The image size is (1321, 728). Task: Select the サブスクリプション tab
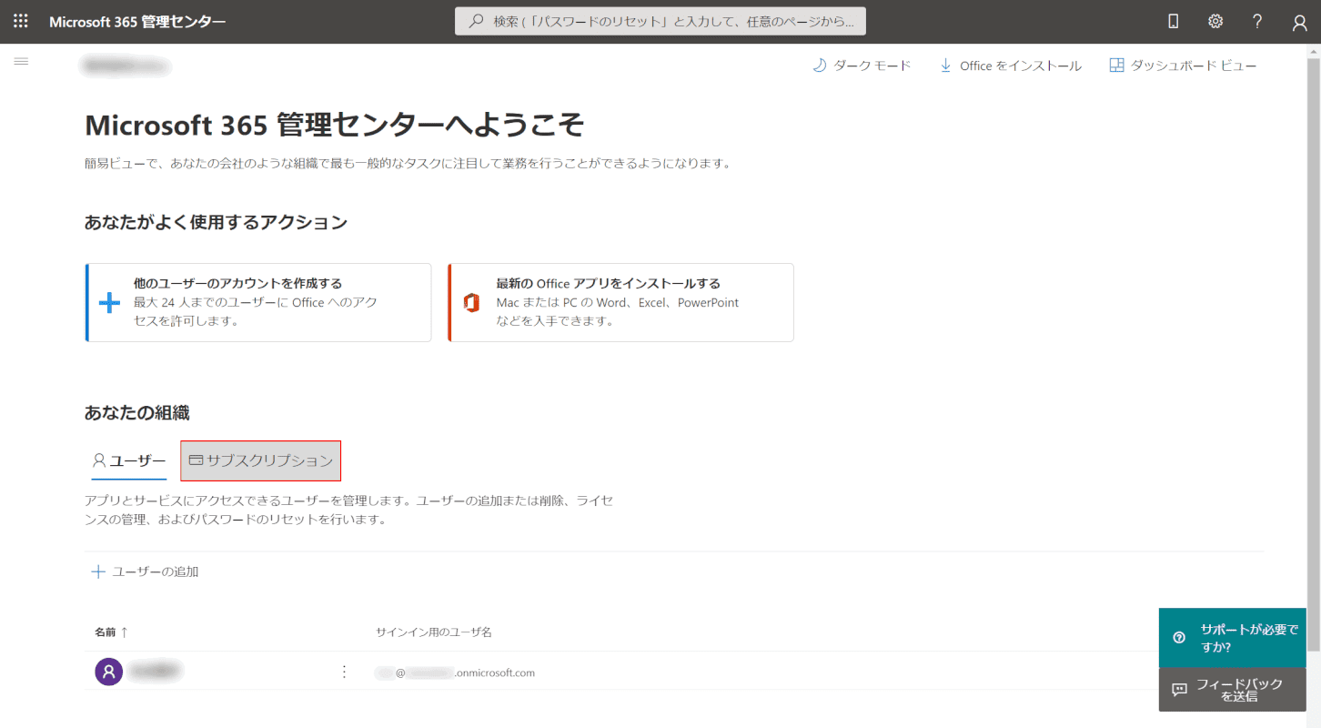point(261,460)
